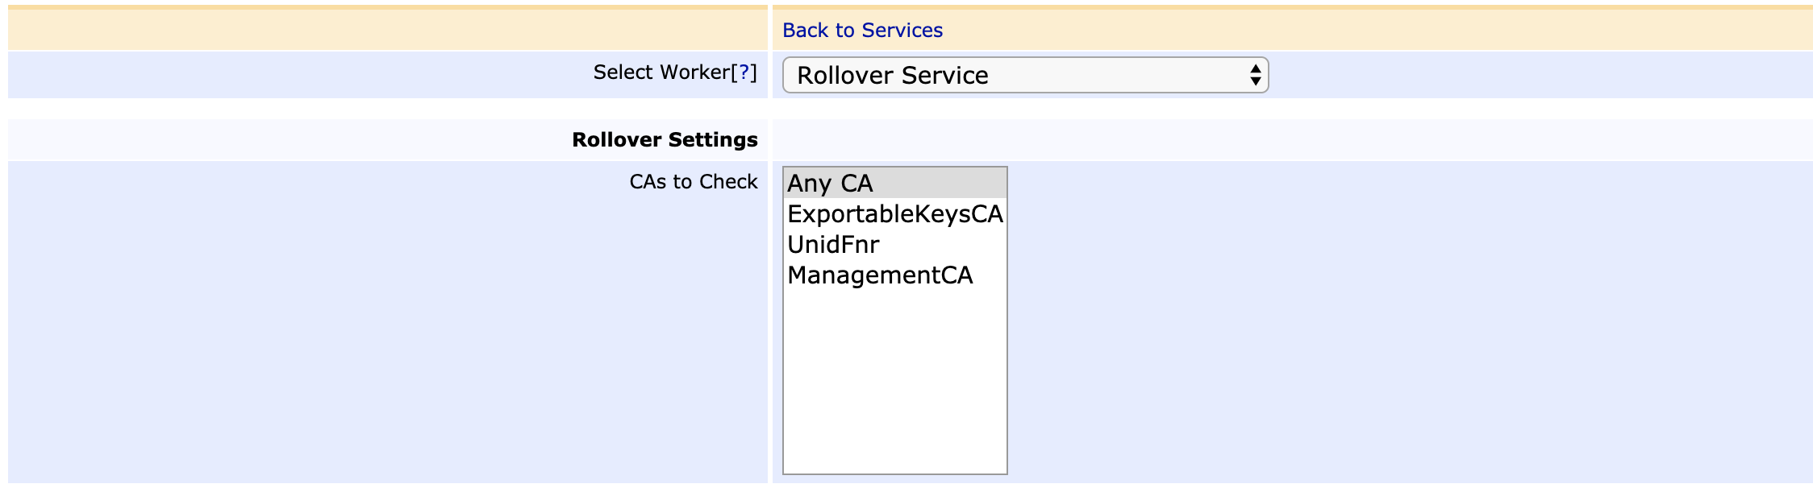
Task: Click empty space inside CAs list box
Action: [x=894, y=378]
